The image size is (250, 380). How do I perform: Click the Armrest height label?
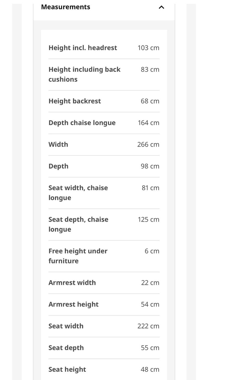click(x=73, y=304)
